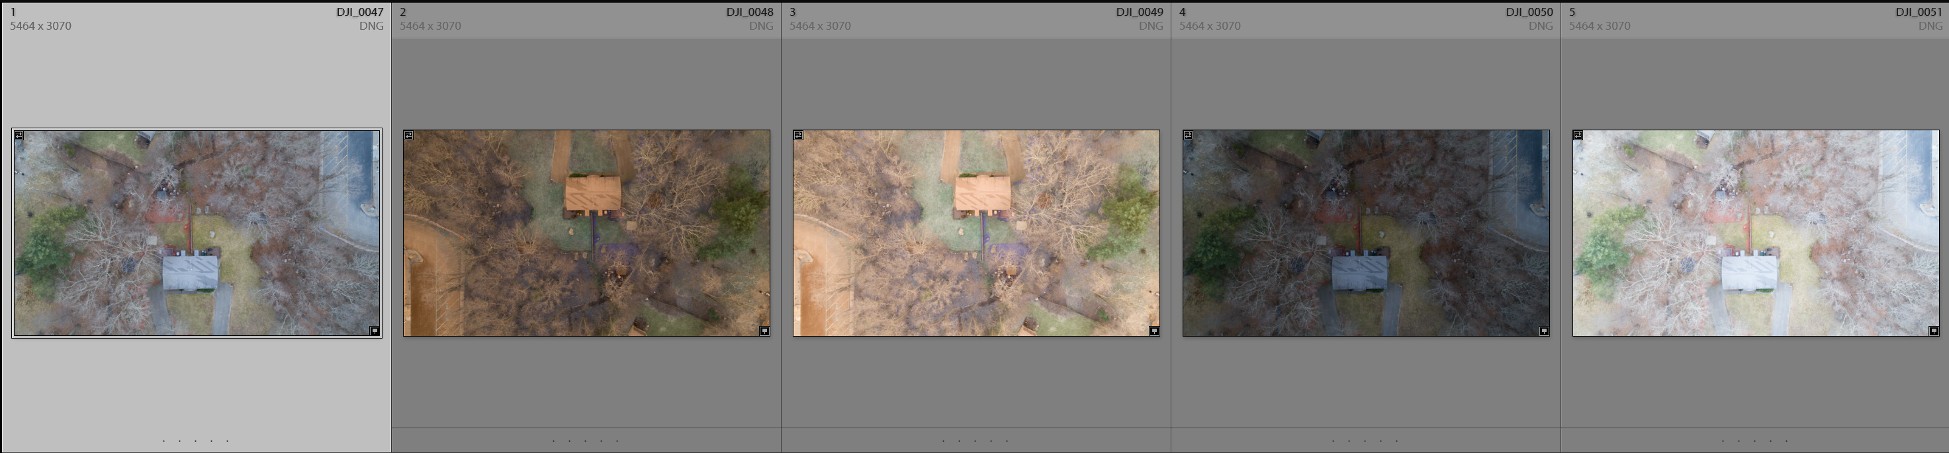This screenshot has width=1949, height=453.
Task: Click the 5464 x 3070 dimensions under index 1
Action: (x=41, y=26)
